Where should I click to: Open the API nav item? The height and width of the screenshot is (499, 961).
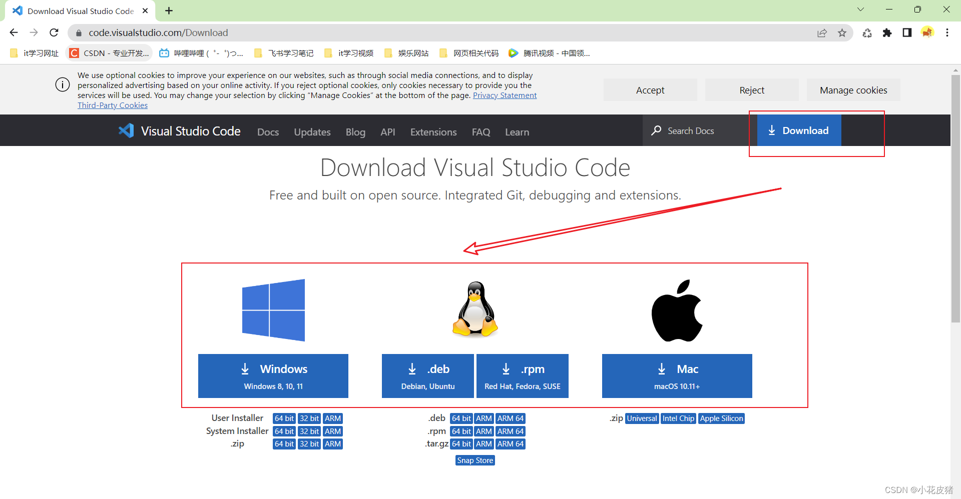point(388,132)
